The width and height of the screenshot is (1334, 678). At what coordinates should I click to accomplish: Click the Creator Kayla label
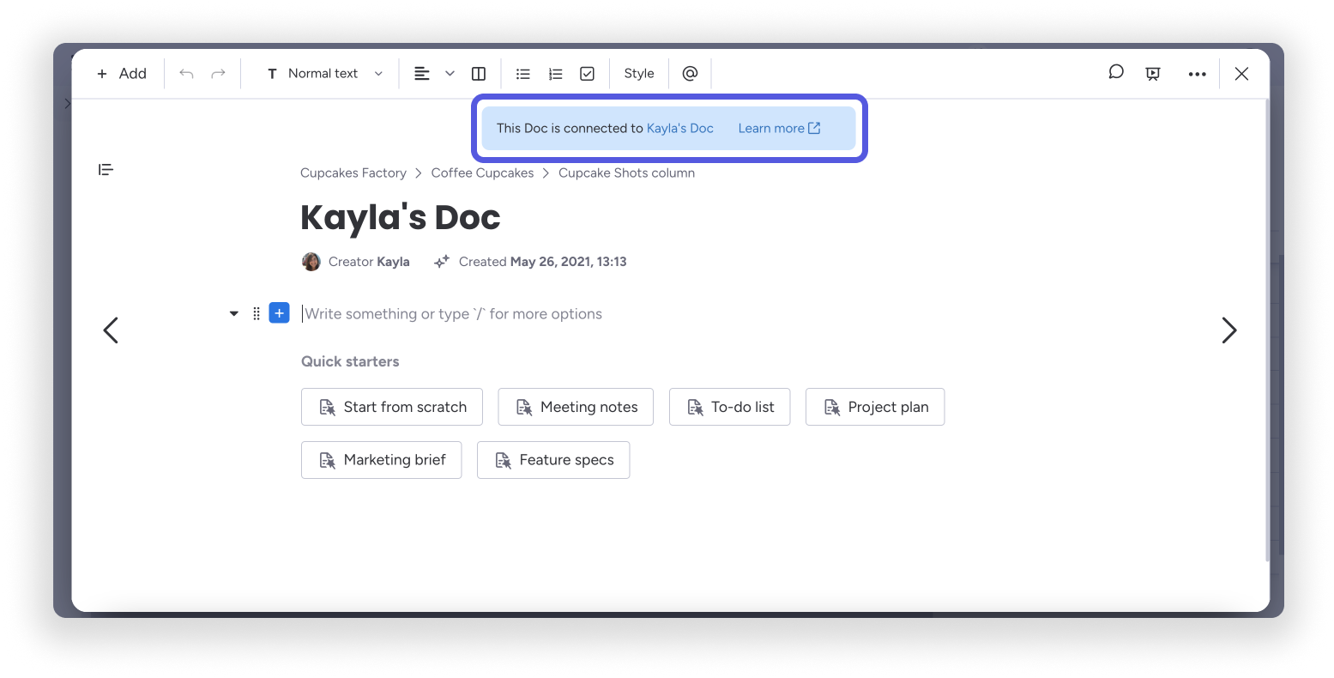click(x=369, y=262)
